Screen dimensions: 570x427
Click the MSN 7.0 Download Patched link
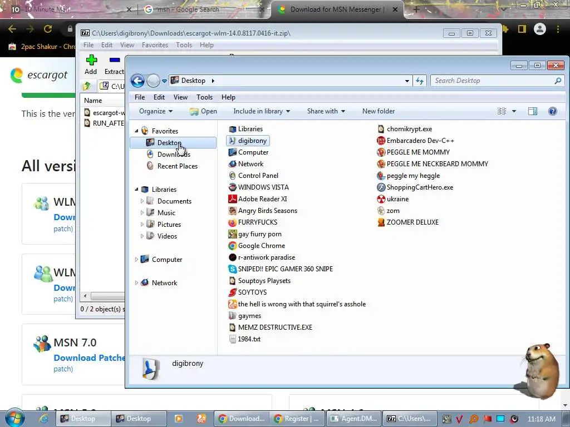[x=90, y=358]
